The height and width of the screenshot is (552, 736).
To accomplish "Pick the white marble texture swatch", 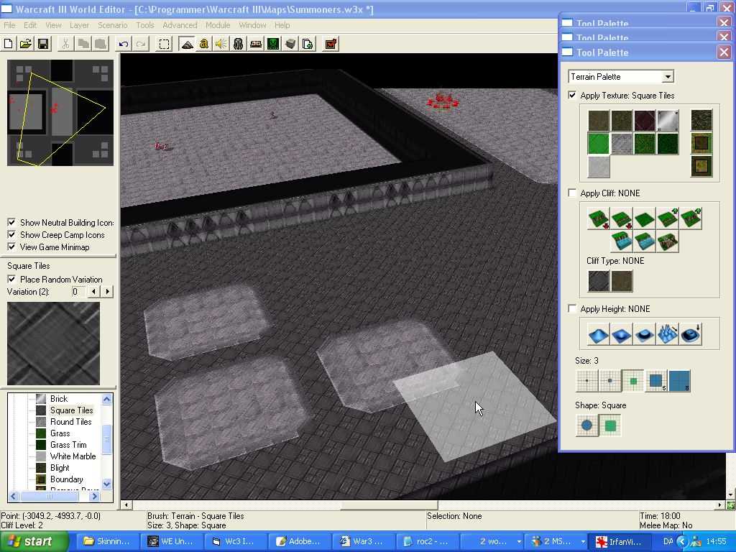I will click(x=599, y=167).
